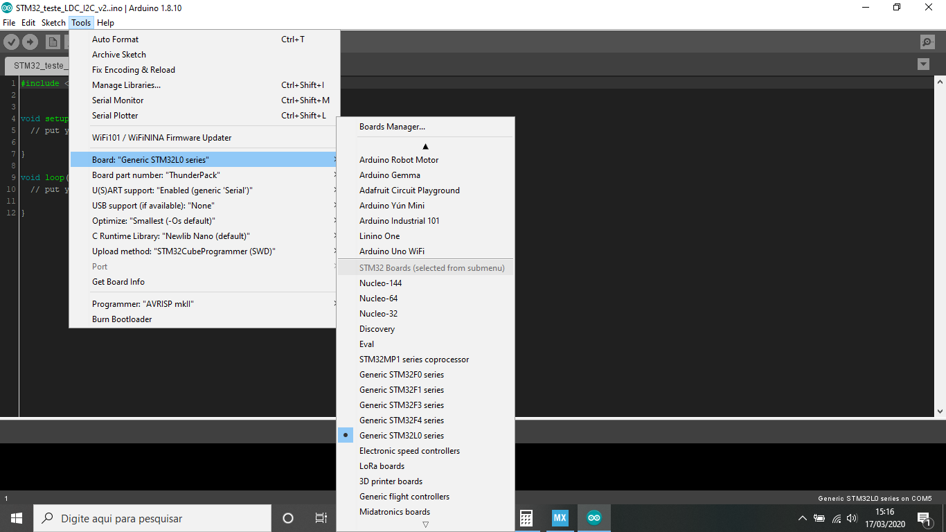The height and width of the screenshot is (532, 946).
Task: Click the New sketch toolbar icon
Action: point(53,42)
